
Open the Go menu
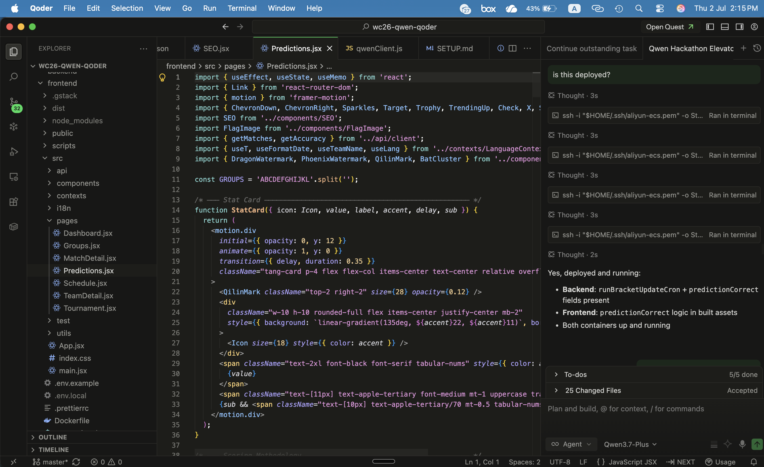coord(187,8)
